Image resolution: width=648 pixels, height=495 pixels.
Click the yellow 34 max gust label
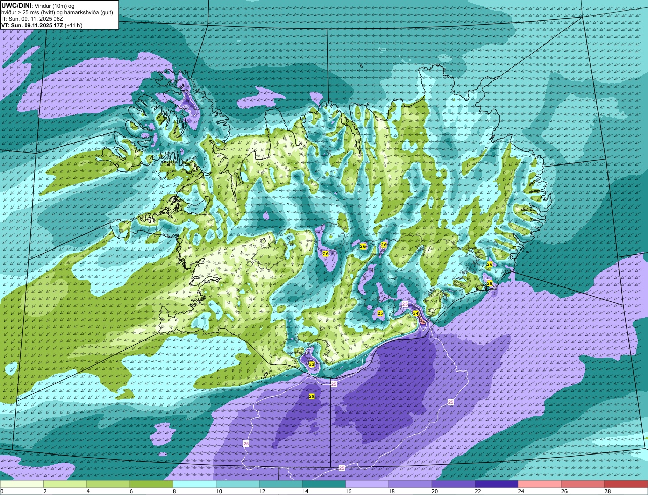pyautogui.click(x=416, y=313)
